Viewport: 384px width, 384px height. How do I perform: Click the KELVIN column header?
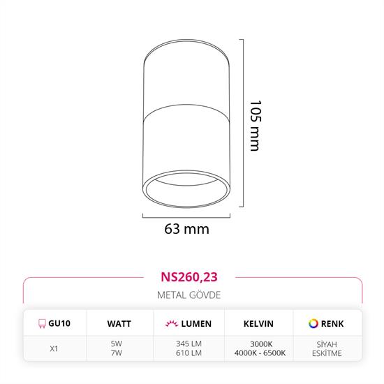[258, 324]
